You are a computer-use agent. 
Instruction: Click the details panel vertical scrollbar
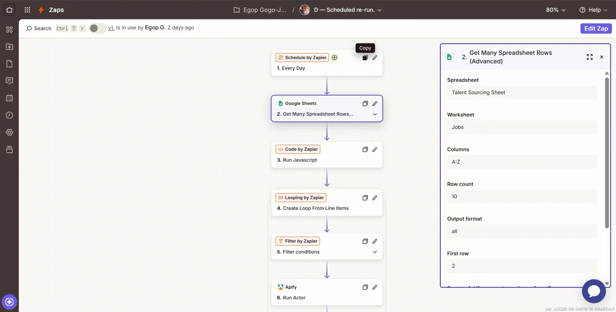point(607,153)
